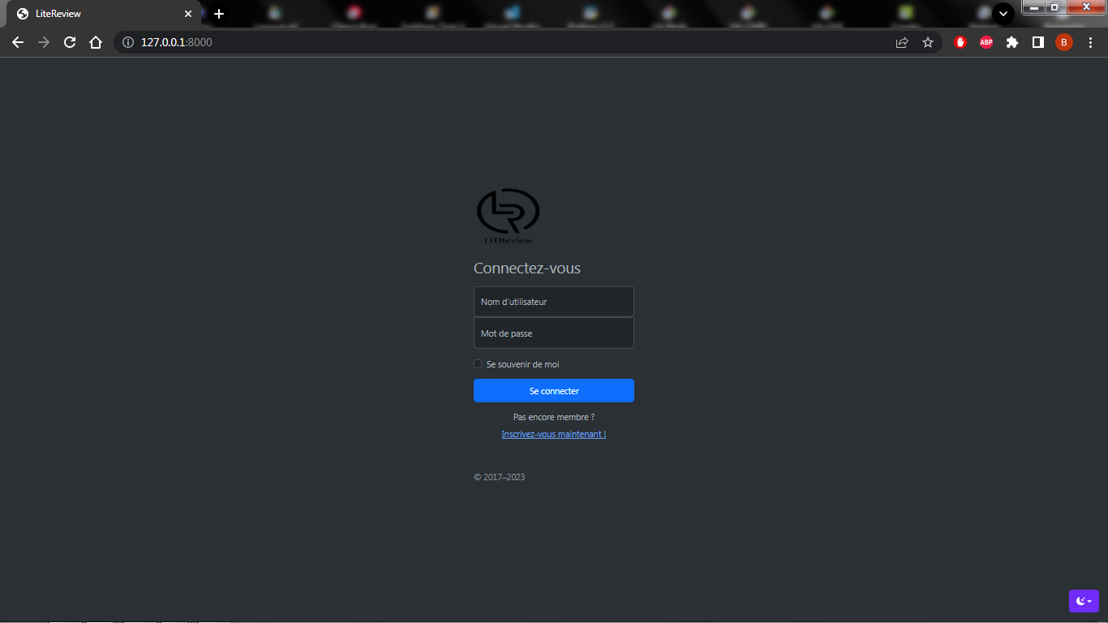The image size is (1108, 623).
Task: Open the purple theme switcher dropdown
Action: pyautogui.click(x=1084, y=601)
